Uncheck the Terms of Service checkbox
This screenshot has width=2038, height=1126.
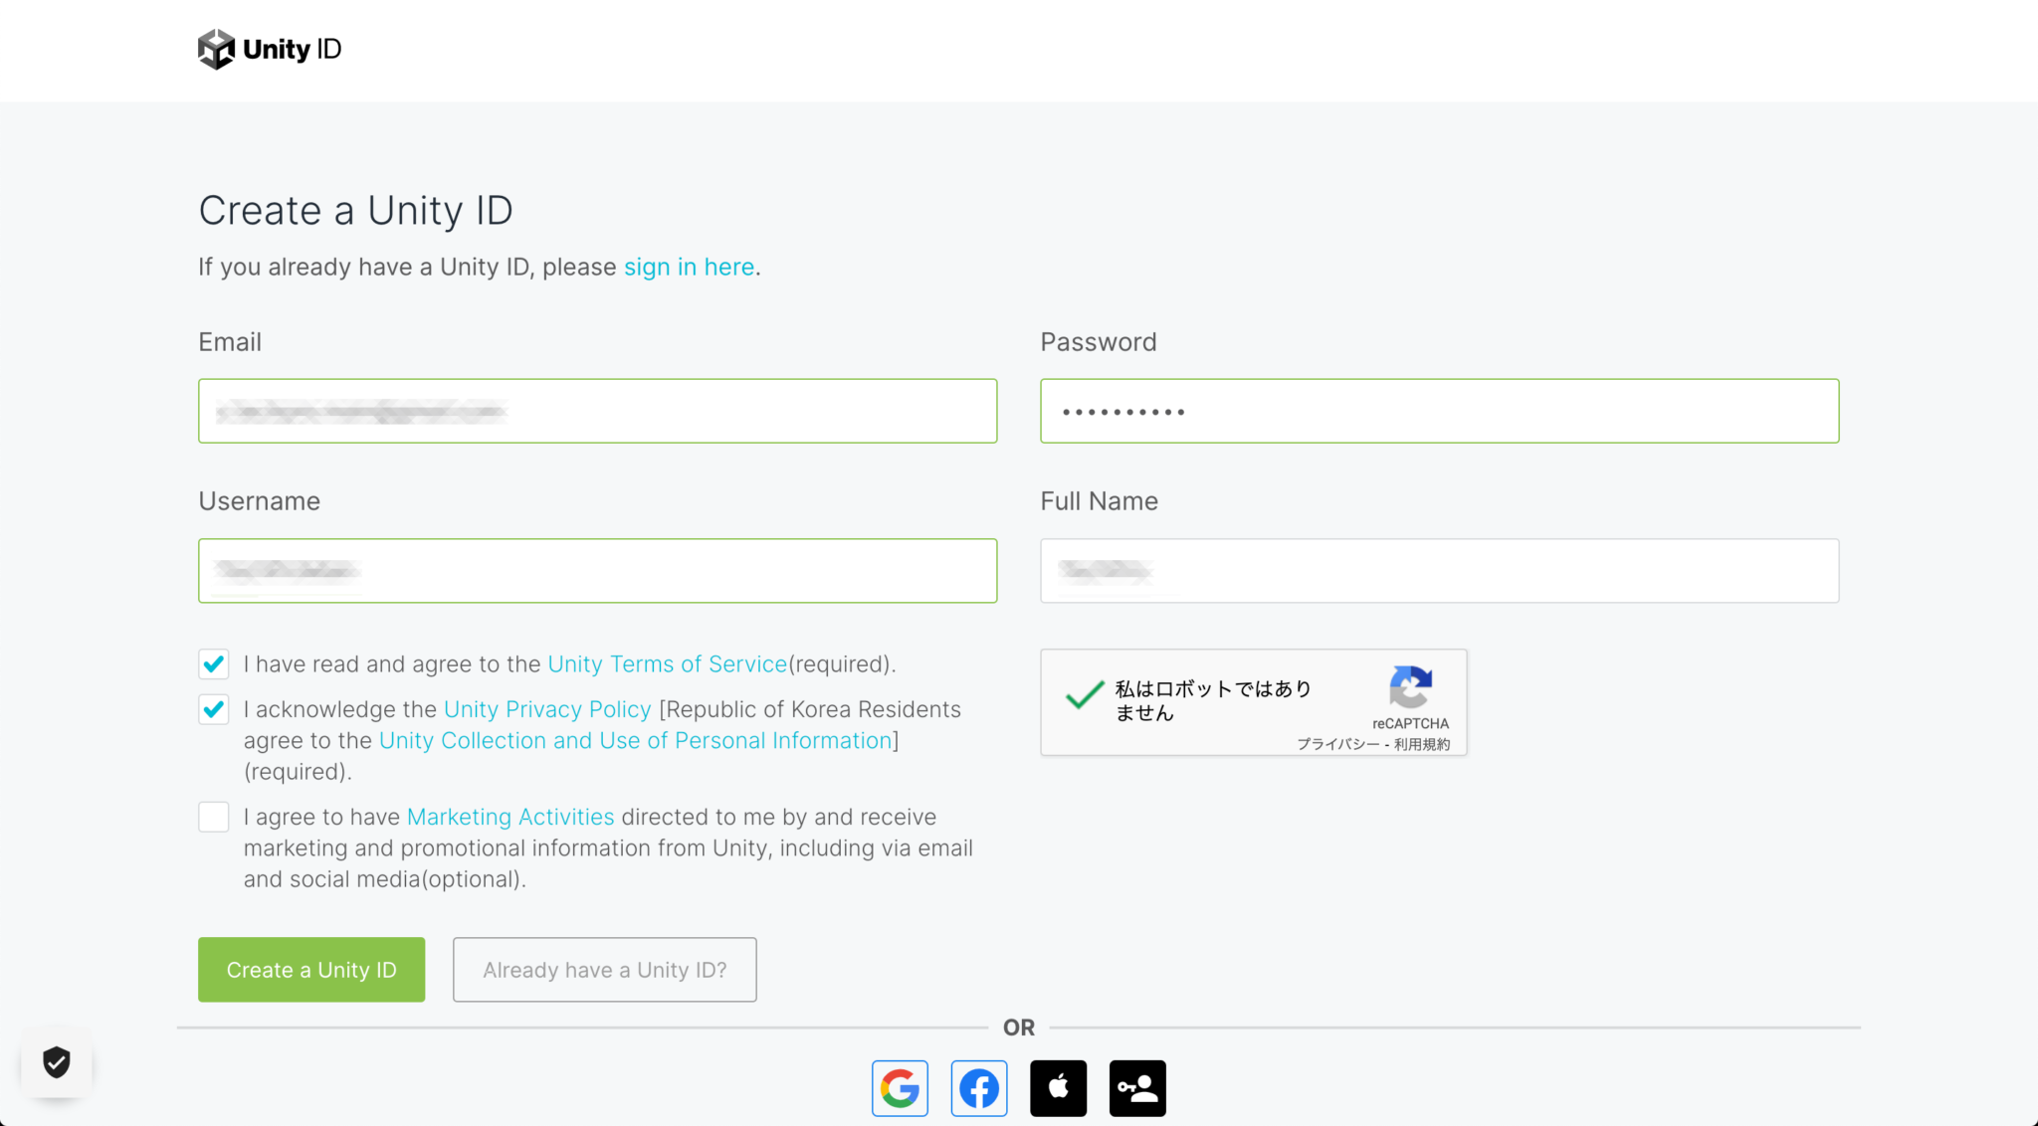214,663
